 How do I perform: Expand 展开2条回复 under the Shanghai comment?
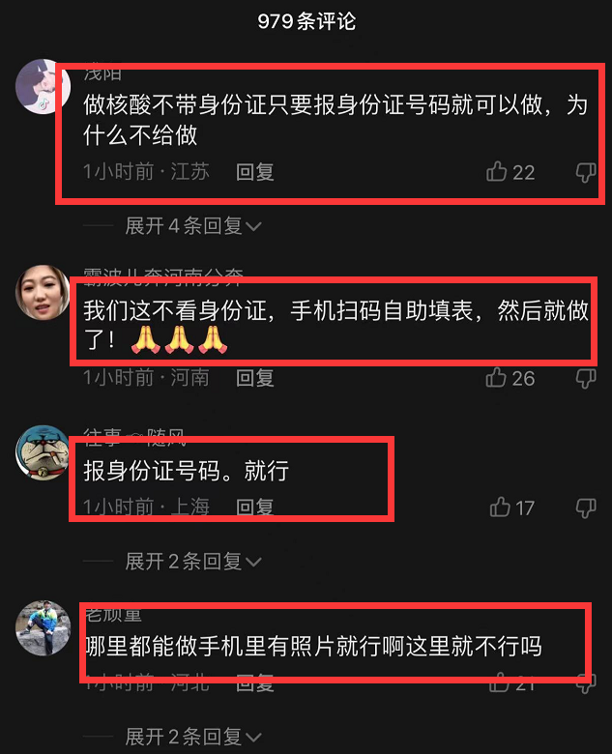[193, 562]
